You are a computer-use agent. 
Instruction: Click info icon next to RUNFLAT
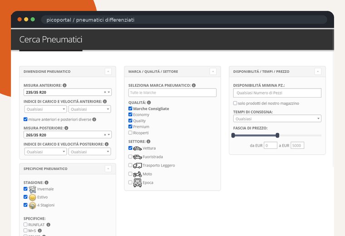coord(49,225)
